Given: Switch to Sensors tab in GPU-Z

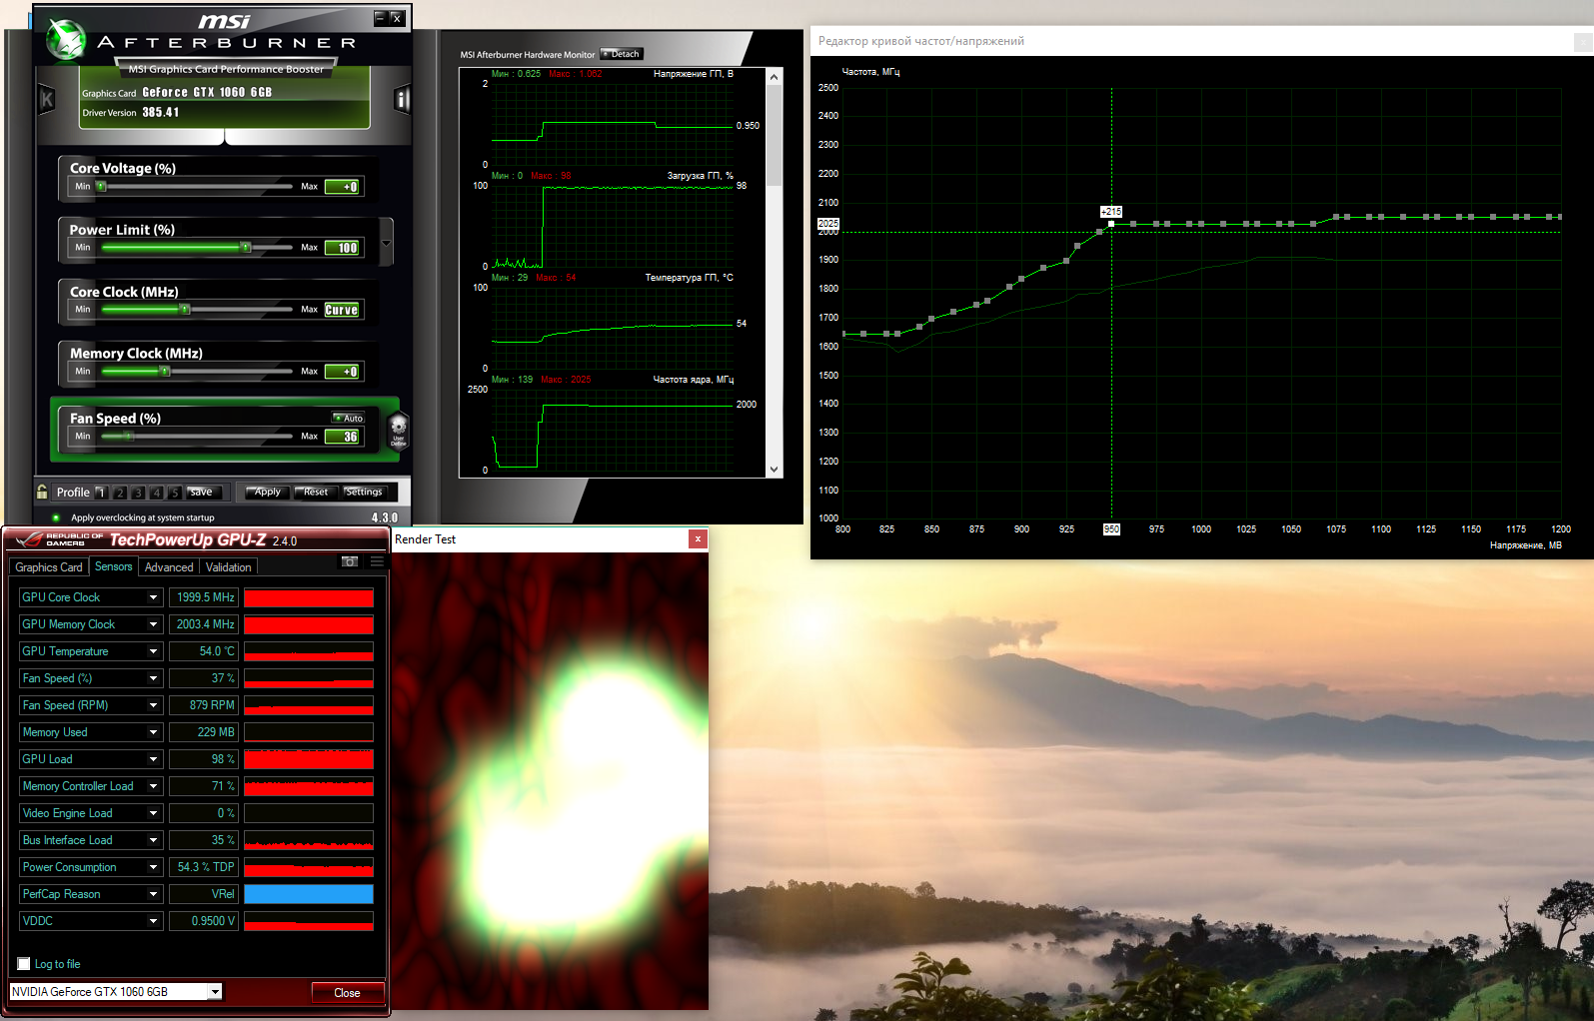Looking at the screenshot, I should click(x=114, y=566).
